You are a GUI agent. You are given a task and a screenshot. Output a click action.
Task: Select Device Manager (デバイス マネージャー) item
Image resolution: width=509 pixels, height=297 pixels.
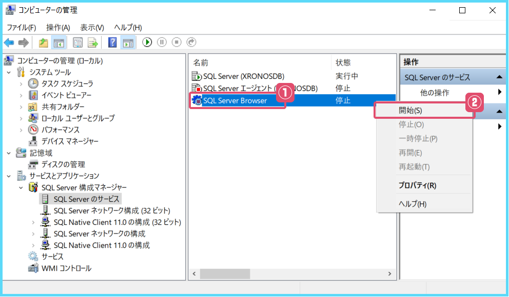coord(70,141)
